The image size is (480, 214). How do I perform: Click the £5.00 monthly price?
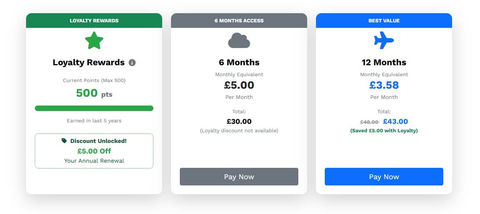pos(239,85)
